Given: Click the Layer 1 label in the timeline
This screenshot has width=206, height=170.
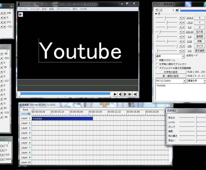Looking at the screenshot, I should click(x=26, y=118).
